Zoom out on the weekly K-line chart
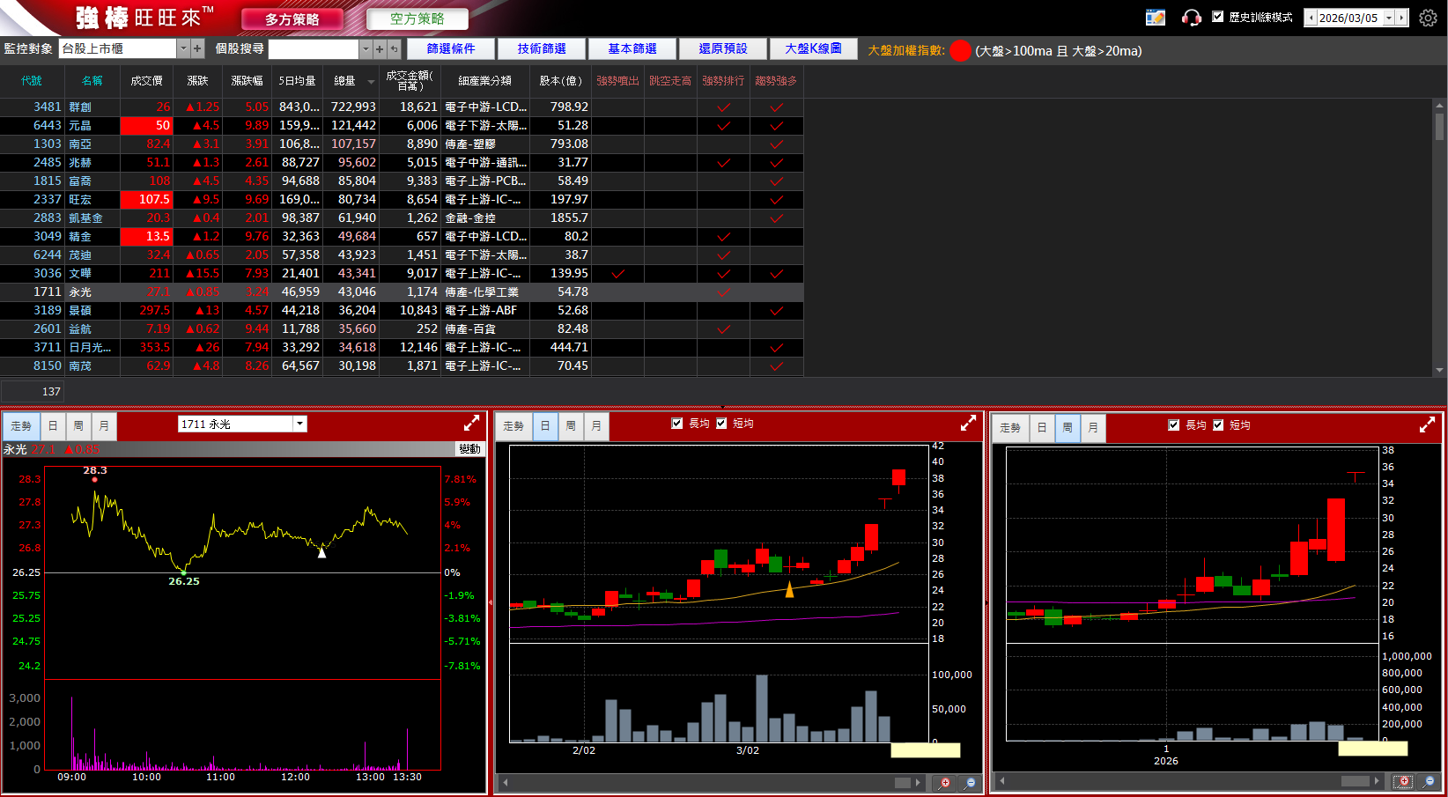This screenshot has height=797, width=1448. tap(1429, 781)
